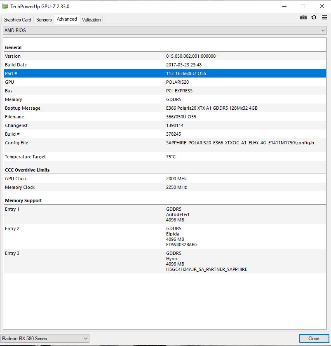The width and height of the screenshot is (331, 346).
Task: Click the Bootup Message label
Action: coord(23,108)
